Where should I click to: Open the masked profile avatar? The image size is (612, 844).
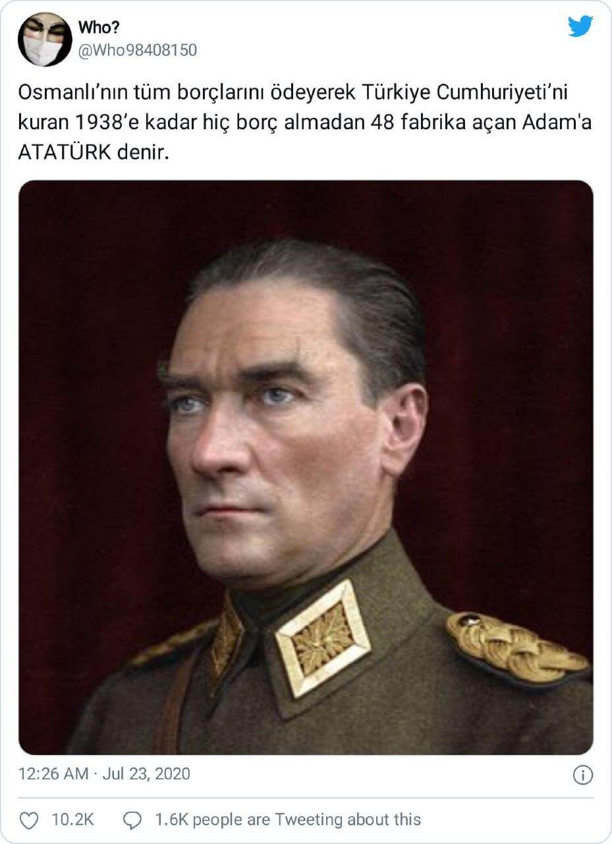(45, 40)
